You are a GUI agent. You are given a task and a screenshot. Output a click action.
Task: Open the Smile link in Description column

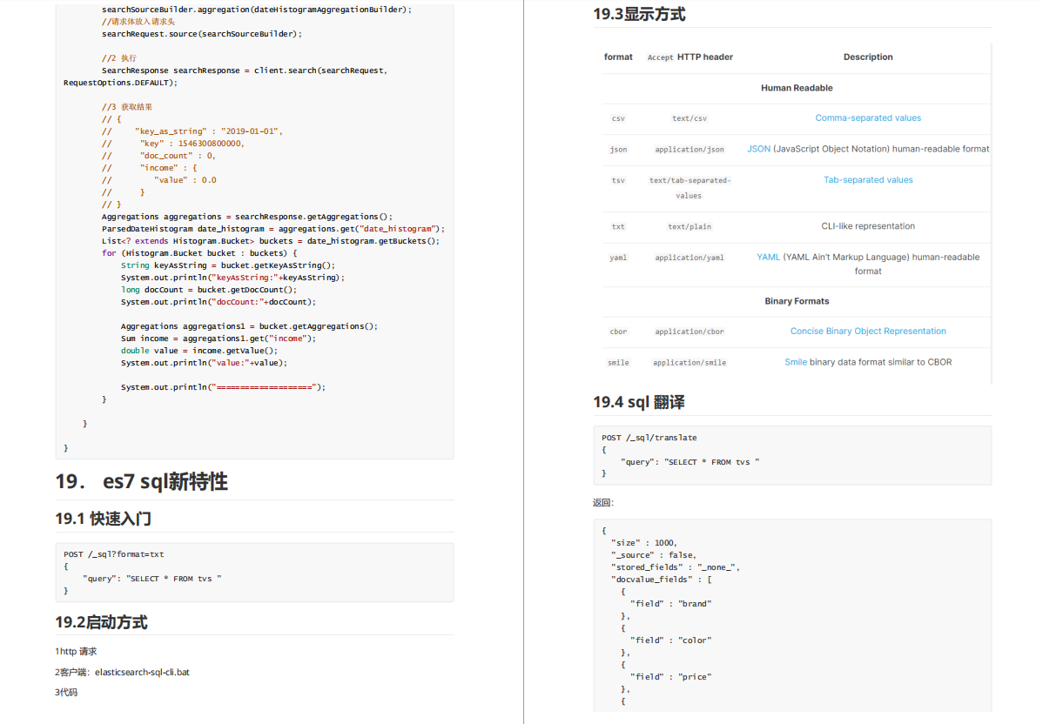[796, 362]
